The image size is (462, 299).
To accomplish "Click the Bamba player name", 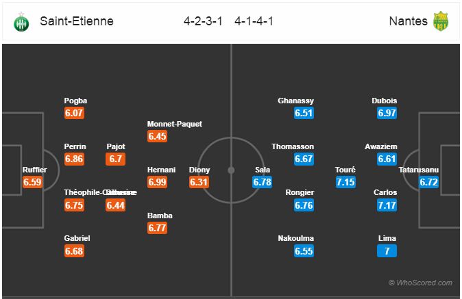I will point(160,216).
